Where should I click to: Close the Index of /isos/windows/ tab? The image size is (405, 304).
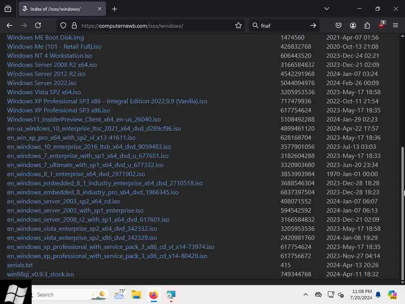(x=100, y=9)
